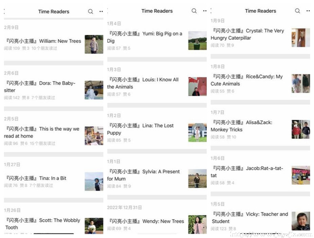Select the 2月6日 date label

[x=11, y=73]
